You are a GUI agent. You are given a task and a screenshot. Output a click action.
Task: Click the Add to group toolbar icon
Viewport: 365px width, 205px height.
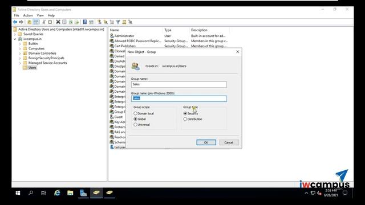pos(131,22)
